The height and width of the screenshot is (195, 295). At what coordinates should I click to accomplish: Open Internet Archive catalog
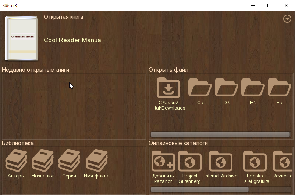tap(221, 161)
